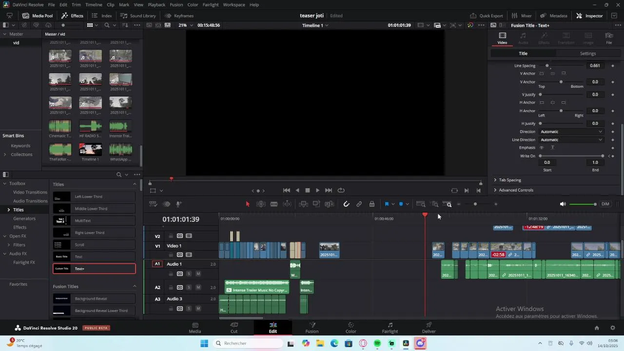Screen dimensions: 624x351
Task: Open the Keyframes panel button
Action: pos(179,16)
